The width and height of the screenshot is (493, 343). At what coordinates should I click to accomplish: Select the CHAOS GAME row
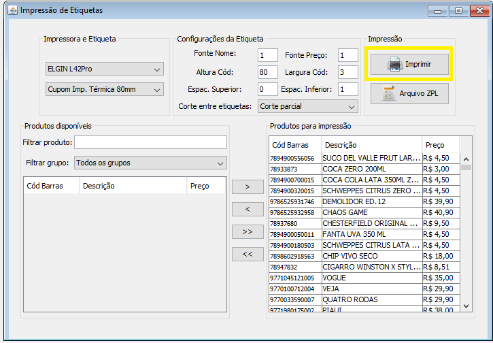click(x=364, y=213)
